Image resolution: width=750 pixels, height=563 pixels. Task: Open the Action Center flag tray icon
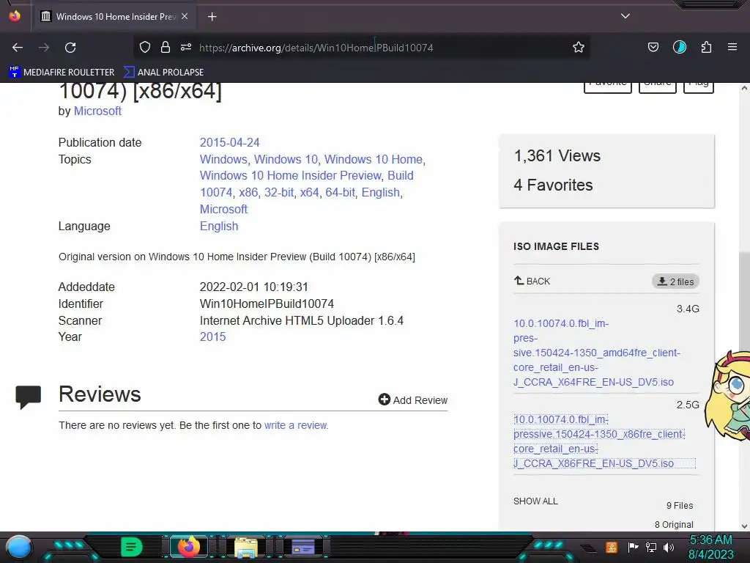(x=632, y=547)
